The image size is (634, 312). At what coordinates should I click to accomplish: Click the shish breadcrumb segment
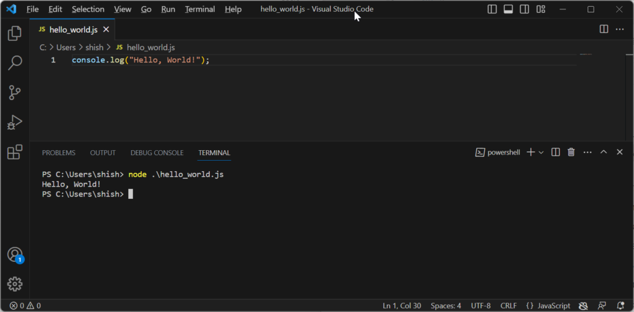pyautogui.click(x=95, y=48)
